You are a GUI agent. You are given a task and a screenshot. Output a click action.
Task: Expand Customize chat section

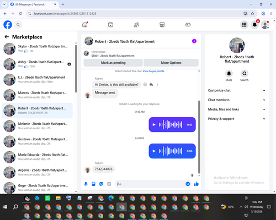[237, 90]
